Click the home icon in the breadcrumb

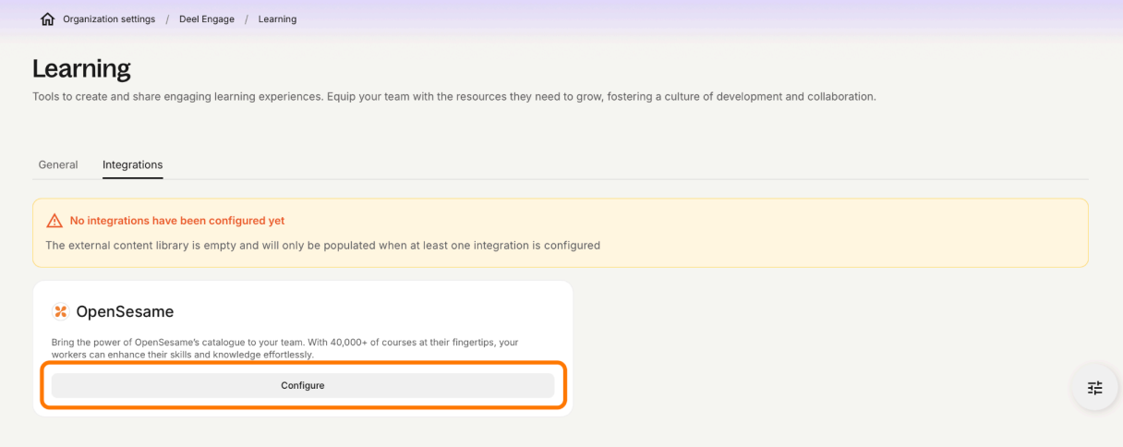[48, 19]
